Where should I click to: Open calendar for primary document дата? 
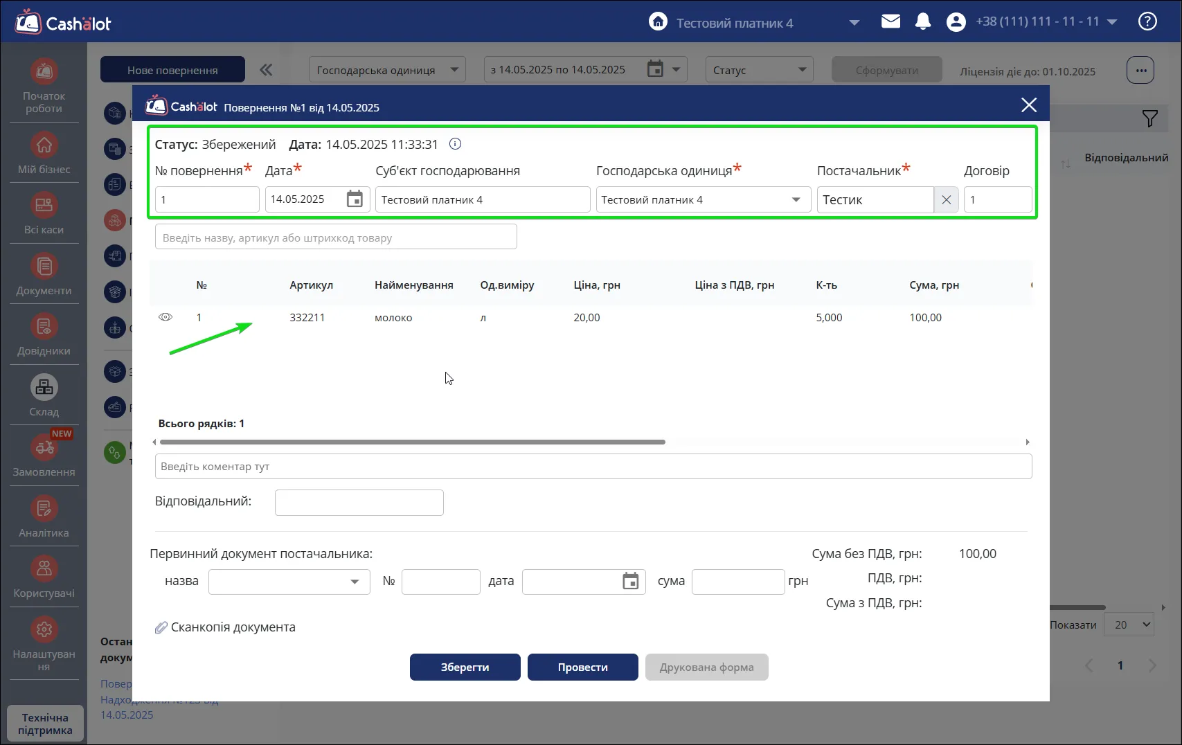tap(630, 582)
